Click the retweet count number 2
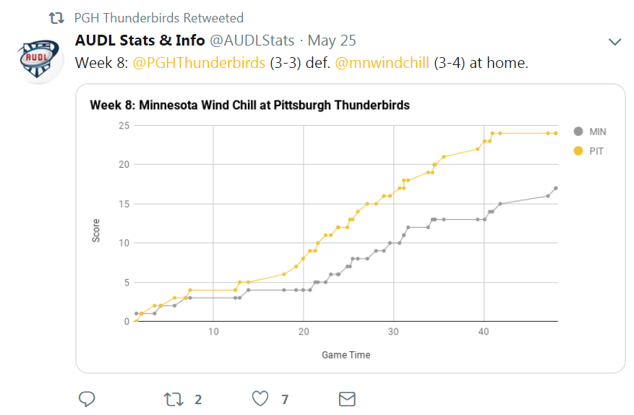The image size is (634, 415). [198, 399]
